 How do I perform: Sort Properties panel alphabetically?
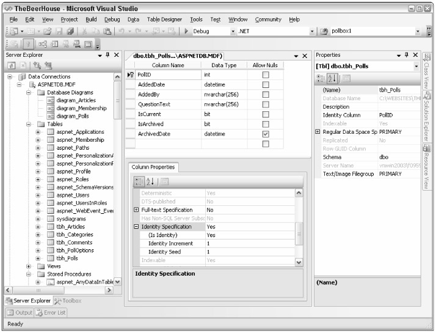[x=331, y=79]
